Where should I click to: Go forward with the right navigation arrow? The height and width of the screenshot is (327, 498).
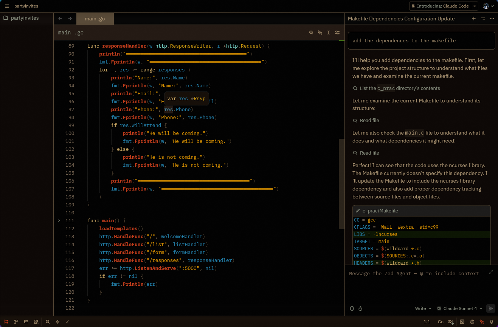pos(70,19)
